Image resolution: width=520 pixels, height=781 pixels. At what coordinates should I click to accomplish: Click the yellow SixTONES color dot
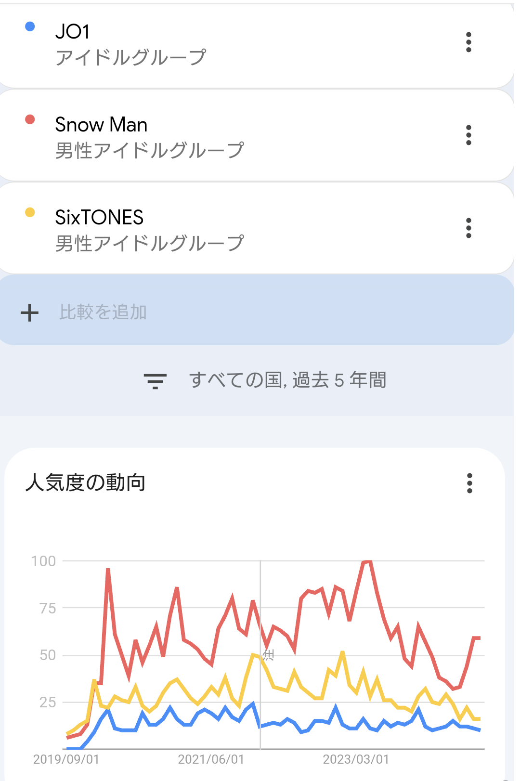[30, 212]
